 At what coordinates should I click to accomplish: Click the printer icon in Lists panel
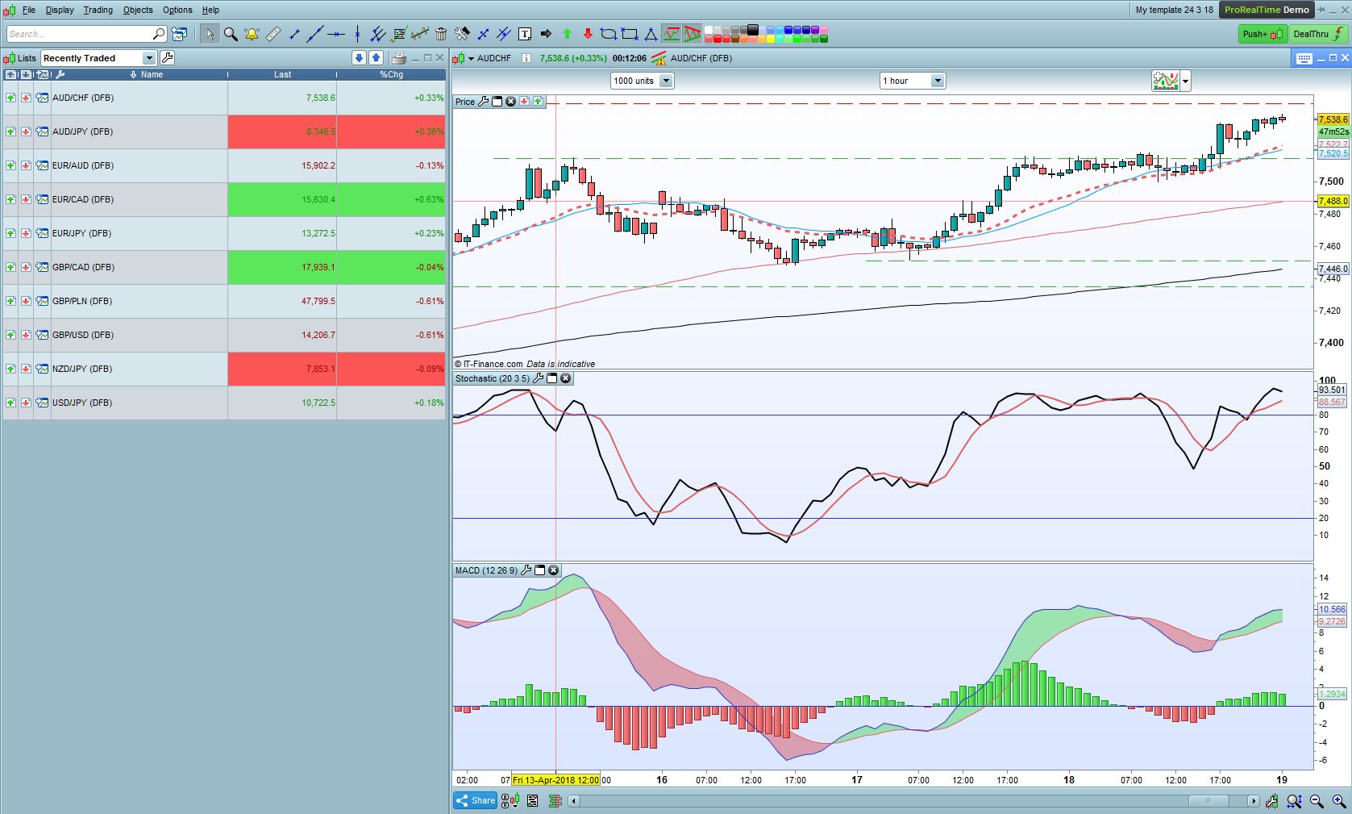398,58
